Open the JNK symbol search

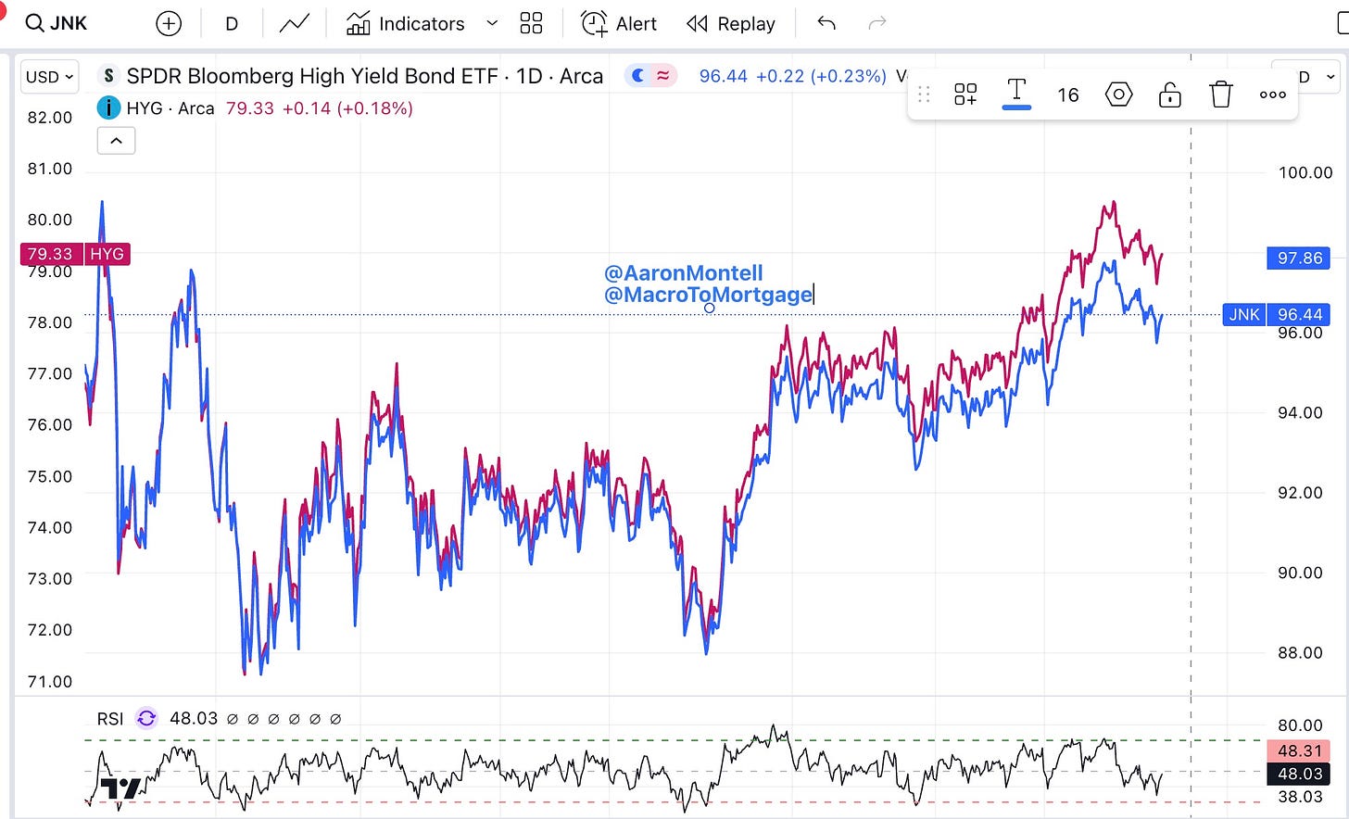click(x=56, y=23)
